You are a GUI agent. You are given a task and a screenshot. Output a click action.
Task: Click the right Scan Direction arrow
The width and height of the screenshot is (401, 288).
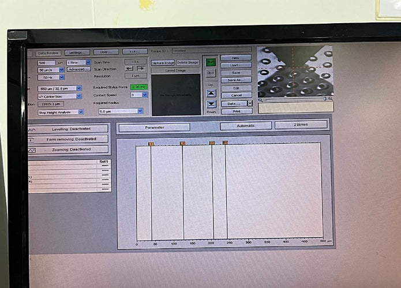coord(141,68)
